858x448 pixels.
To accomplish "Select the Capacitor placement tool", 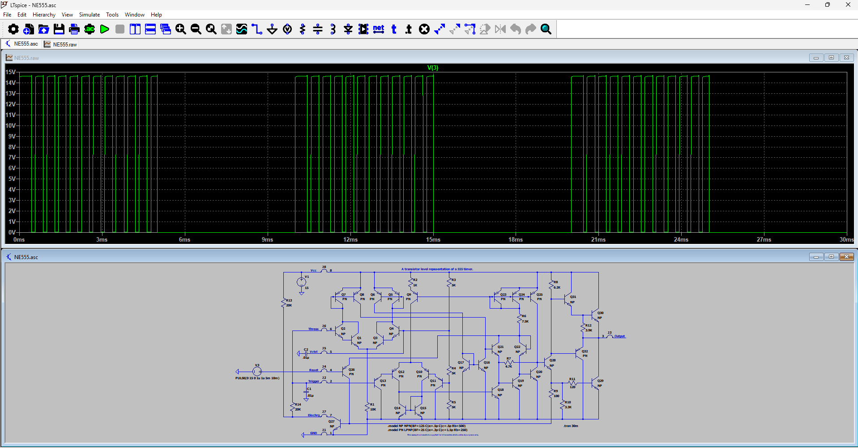I will click(318, 29).
